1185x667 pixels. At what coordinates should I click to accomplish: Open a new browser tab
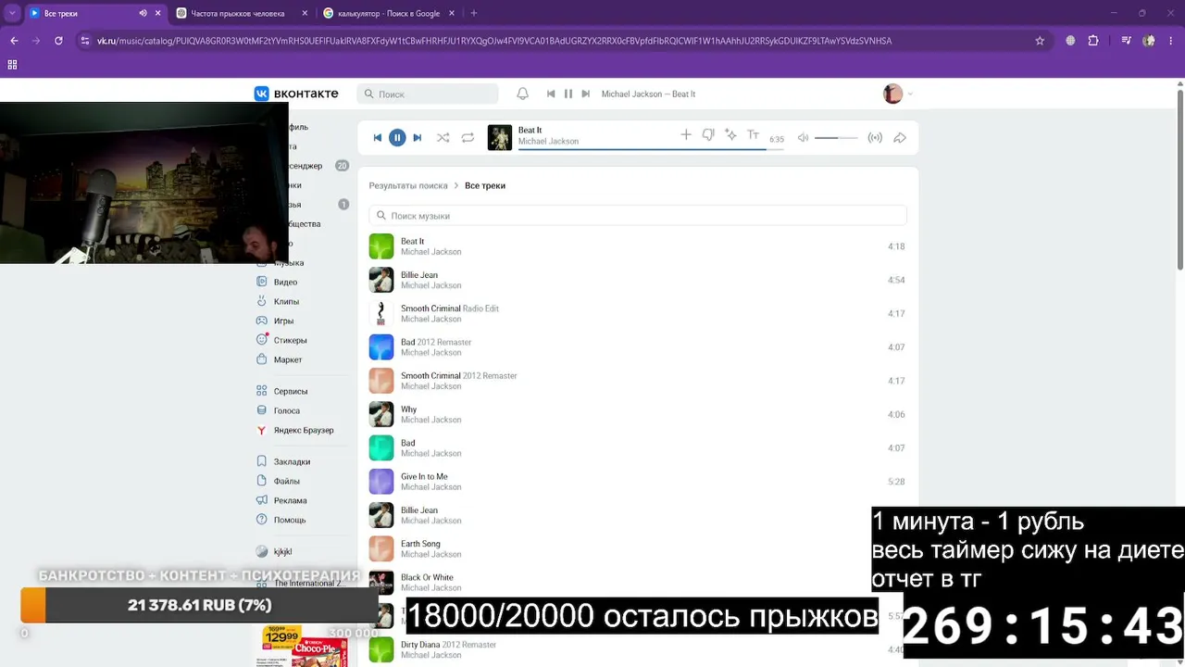point(474,14)
